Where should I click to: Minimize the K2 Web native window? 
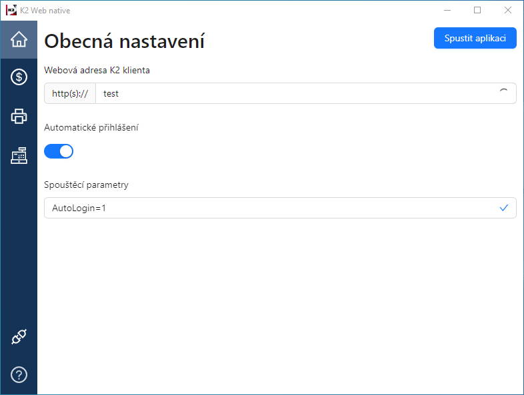(x=446, y=11)
